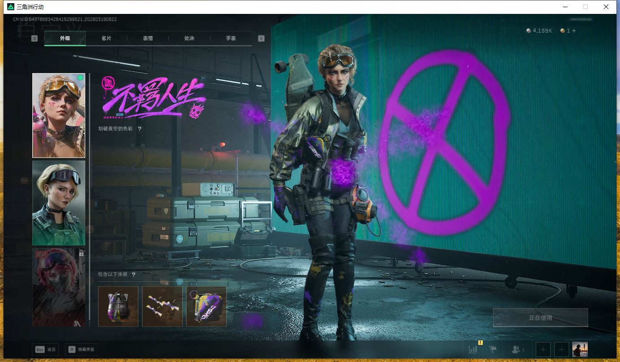Viewport: 620px width, 362px height.
Task: Select the grenade skin thumbnail
Action: click(118, 307)
